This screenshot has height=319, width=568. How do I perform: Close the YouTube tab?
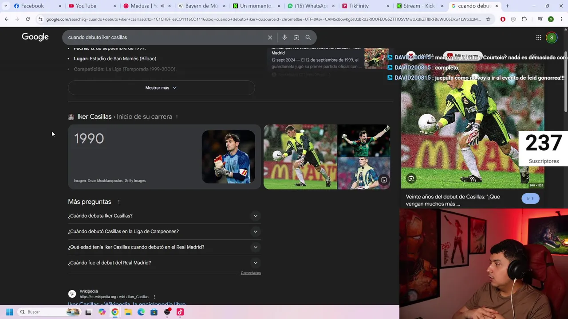(115, 6)
